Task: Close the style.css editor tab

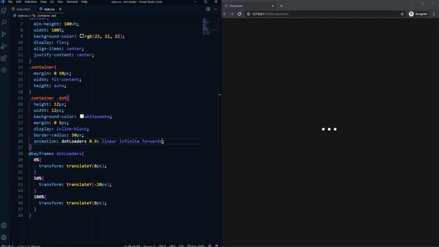Action: point(60,9)
